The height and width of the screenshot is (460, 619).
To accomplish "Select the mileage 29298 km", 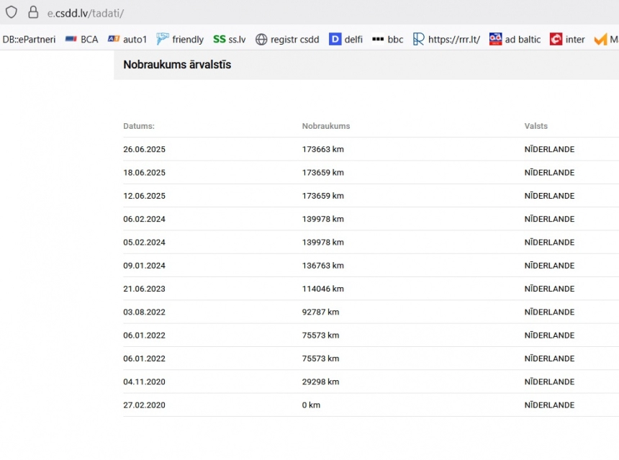I will coord(320,382).
